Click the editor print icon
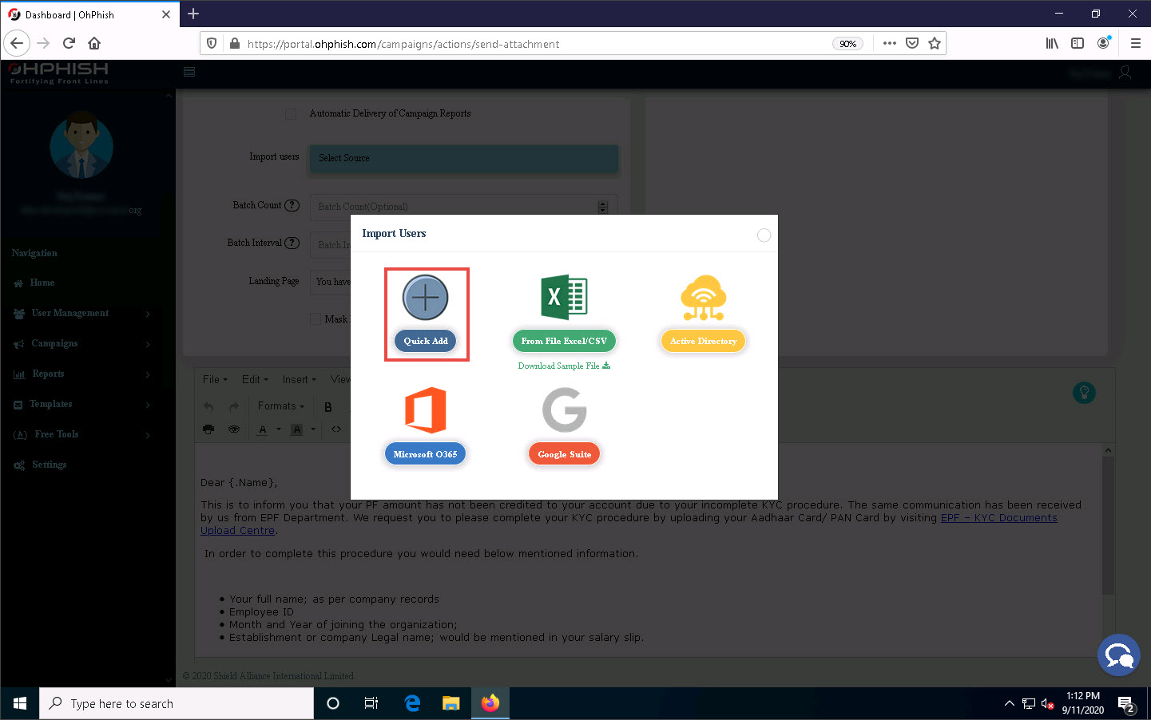This screenshot has width=1151, height=720. pos(208,429)
